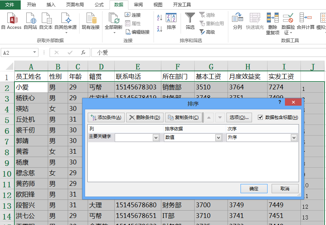The image size is (326, 225).
Task: Click the Name Box showing A2
Action: point(17,52)
